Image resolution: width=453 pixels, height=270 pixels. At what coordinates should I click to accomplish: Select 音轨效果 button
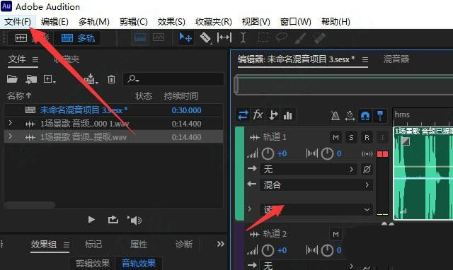pyautogui.click(x=139, y=264)
